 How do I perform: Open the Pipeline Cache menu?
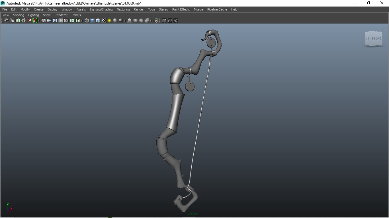tap(217, 9)
